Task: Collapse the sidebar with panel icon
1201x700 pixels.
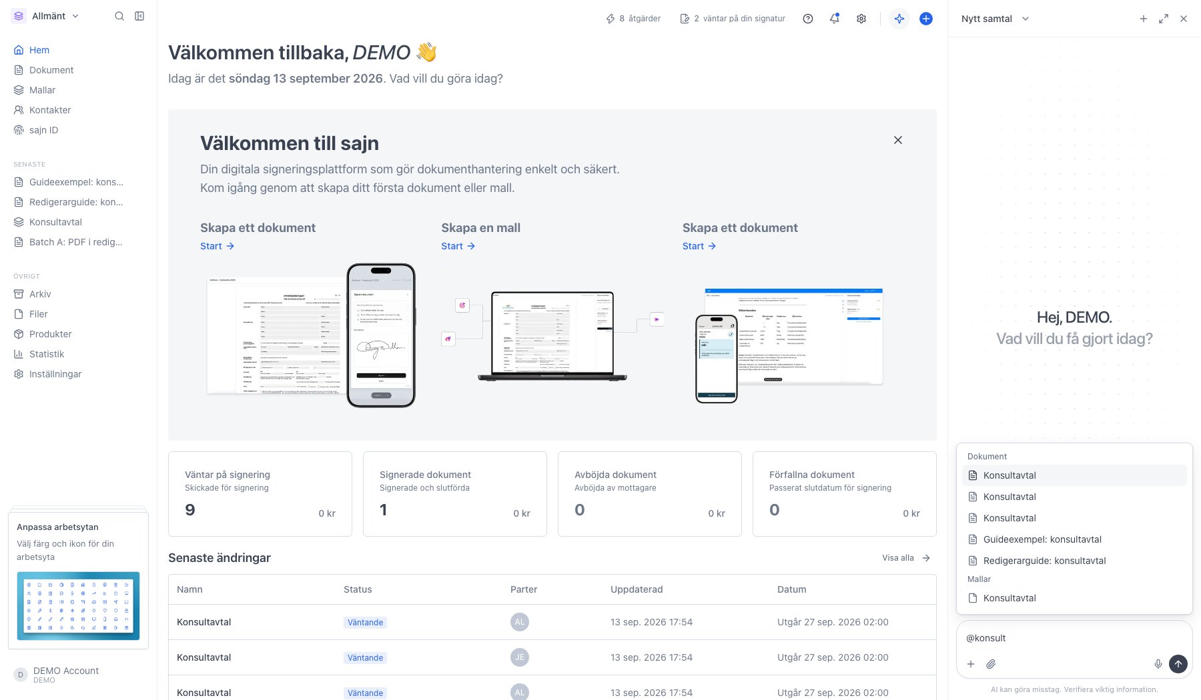Action: [139, 16]
